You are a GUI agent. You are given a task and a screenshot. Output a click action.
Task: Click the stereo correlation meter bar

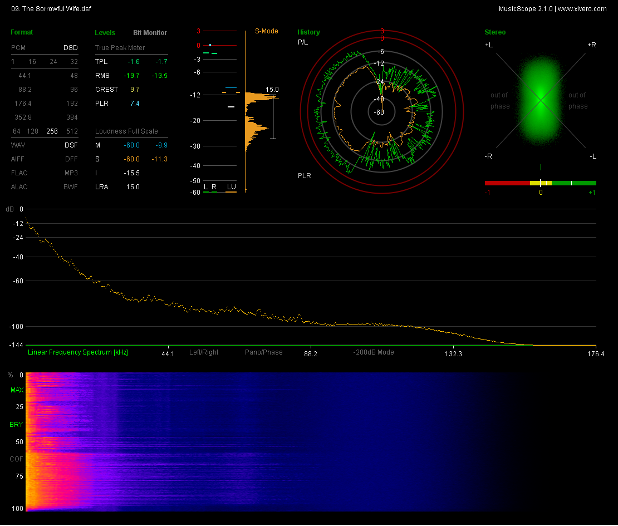pyautogui.click(x=540, y=183)
